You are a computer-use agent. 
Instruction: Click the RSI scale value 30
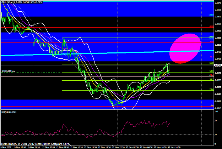(x=216, y=134)
